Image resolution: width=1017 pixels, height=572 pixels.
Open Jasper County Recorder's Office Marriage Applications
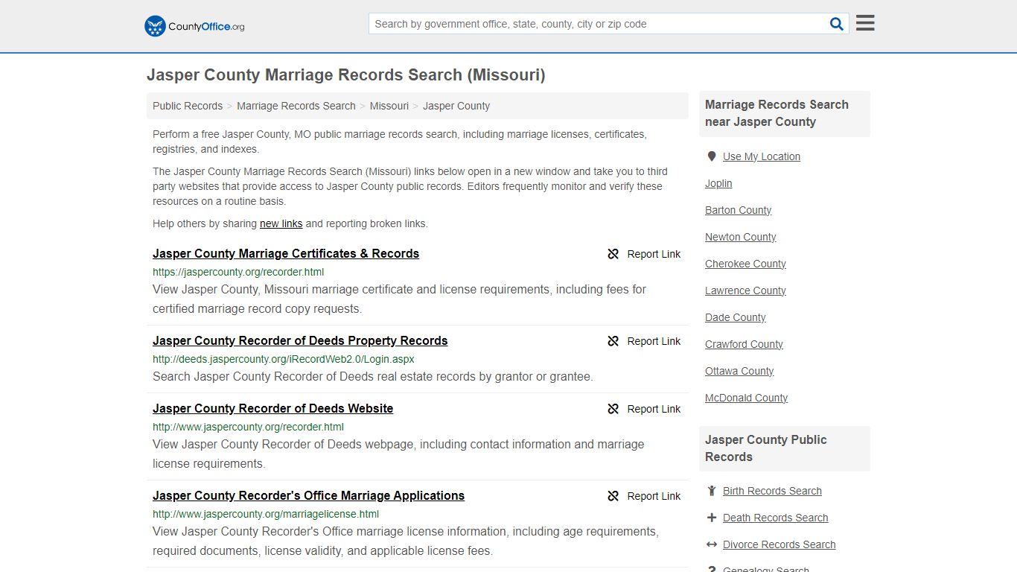click(x=308, y=495)
